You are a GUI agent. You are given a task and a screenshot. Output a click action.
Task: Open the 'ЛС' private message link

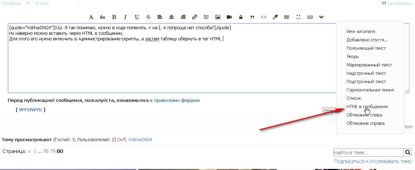point(28,3)
